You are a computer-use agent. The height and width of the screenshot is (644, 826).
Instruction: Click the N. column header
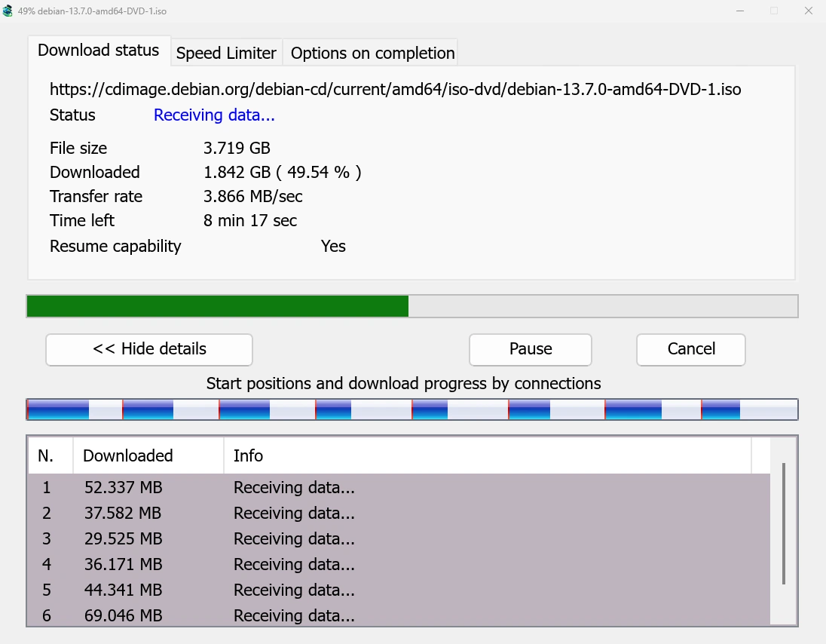[50, 456]
